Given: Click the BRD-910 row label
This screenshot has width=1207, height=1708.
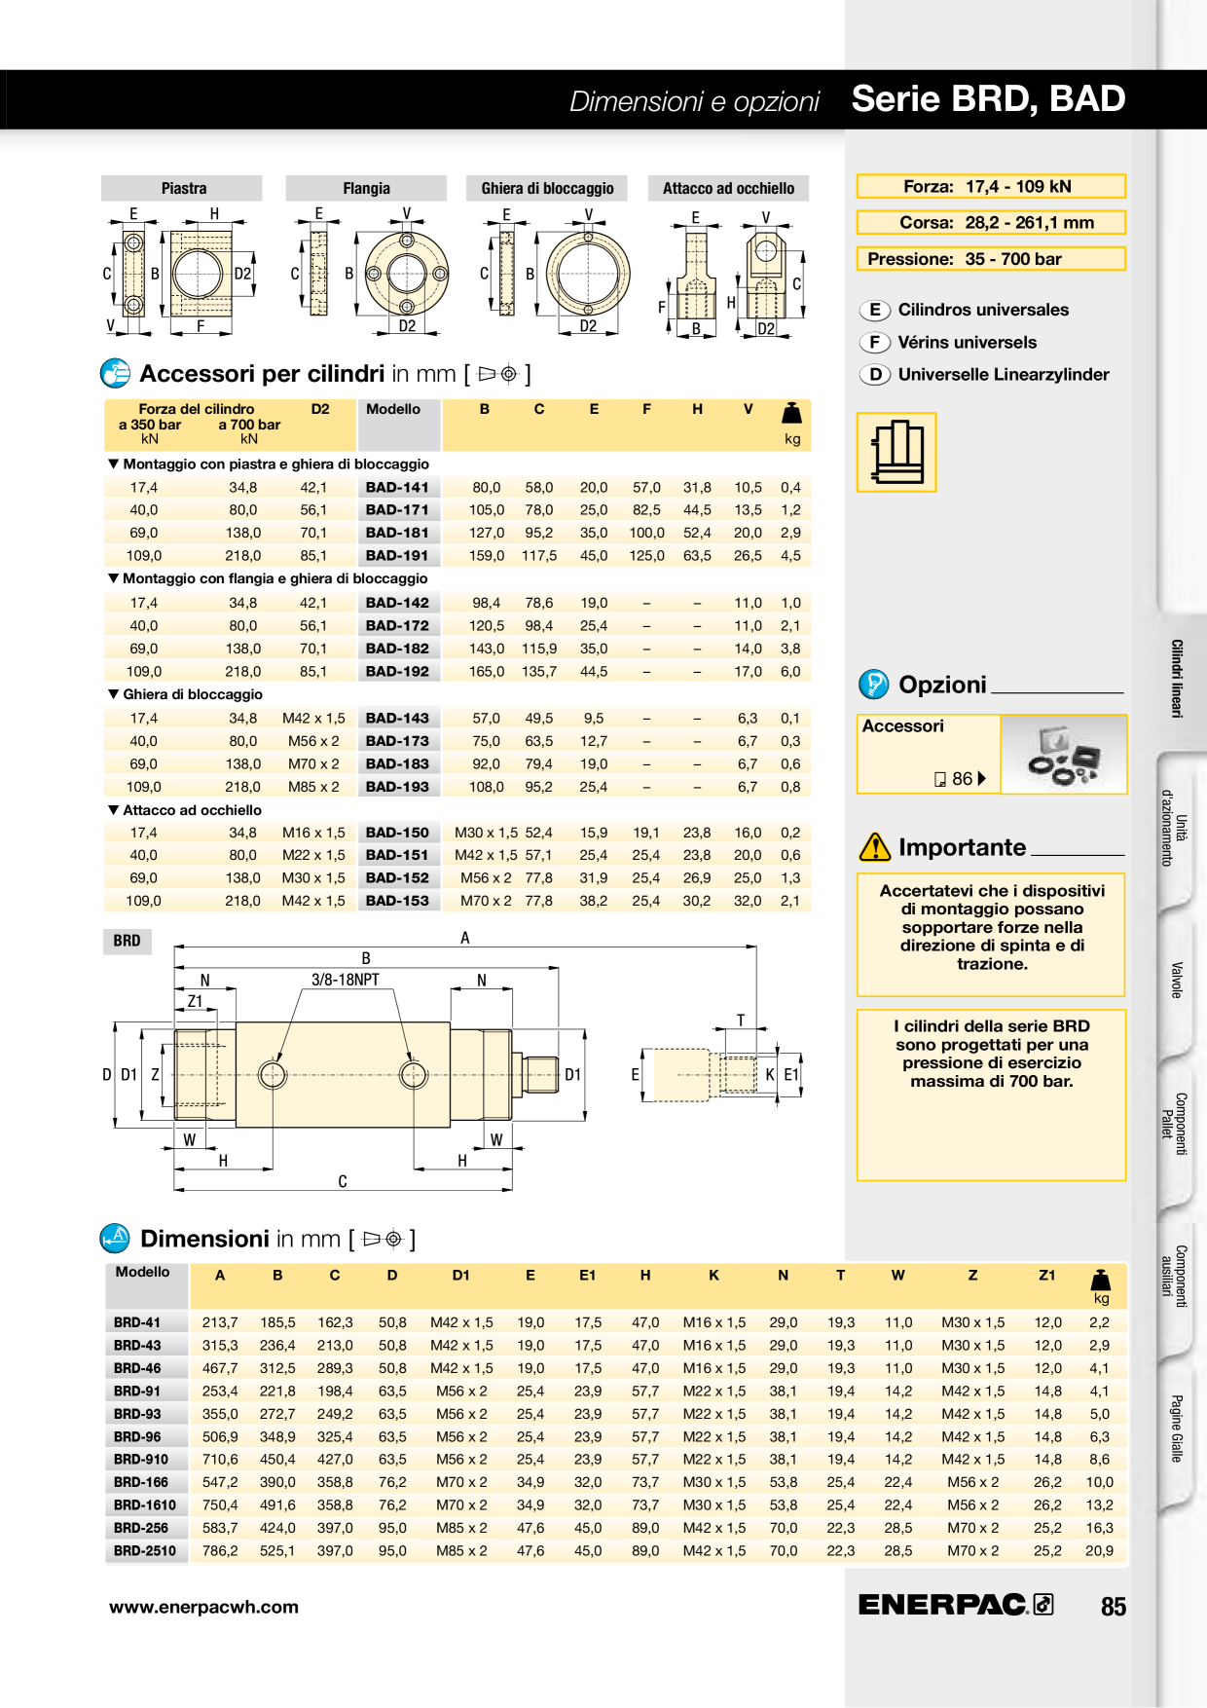Looking at the screenshot, I should [141, 1459].
